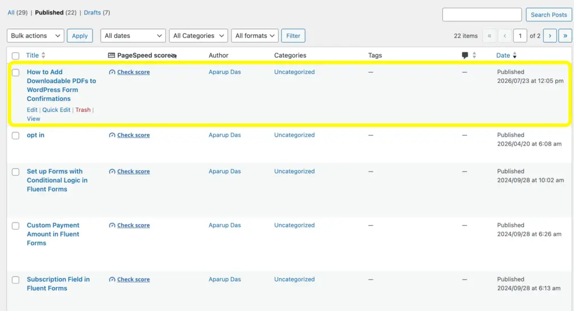Click the '2026/07/23 at 12:05 pm' date text
The image size is (574, 311).
point(530,81)
